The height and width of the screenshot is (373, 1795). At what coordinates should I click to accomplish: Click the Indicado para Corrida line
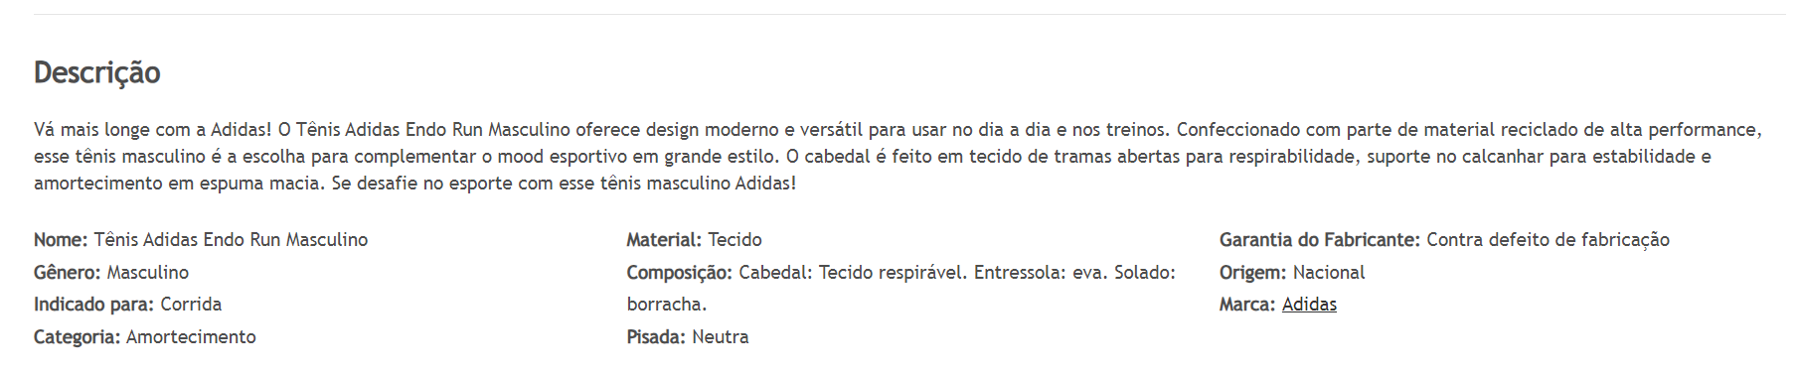pos(127,305)
